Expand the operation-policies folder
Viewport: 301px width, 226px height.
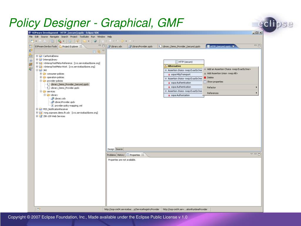[x=41, y=77]
